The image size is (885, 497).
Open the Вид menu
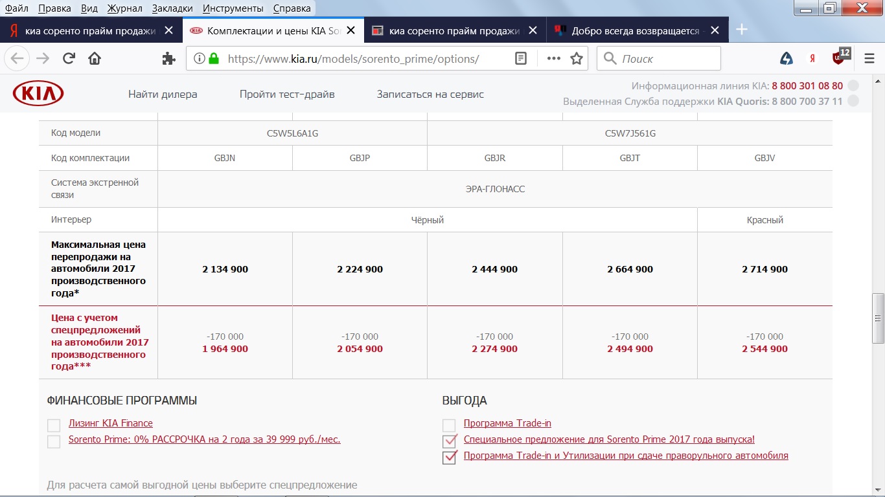point(89,8)
